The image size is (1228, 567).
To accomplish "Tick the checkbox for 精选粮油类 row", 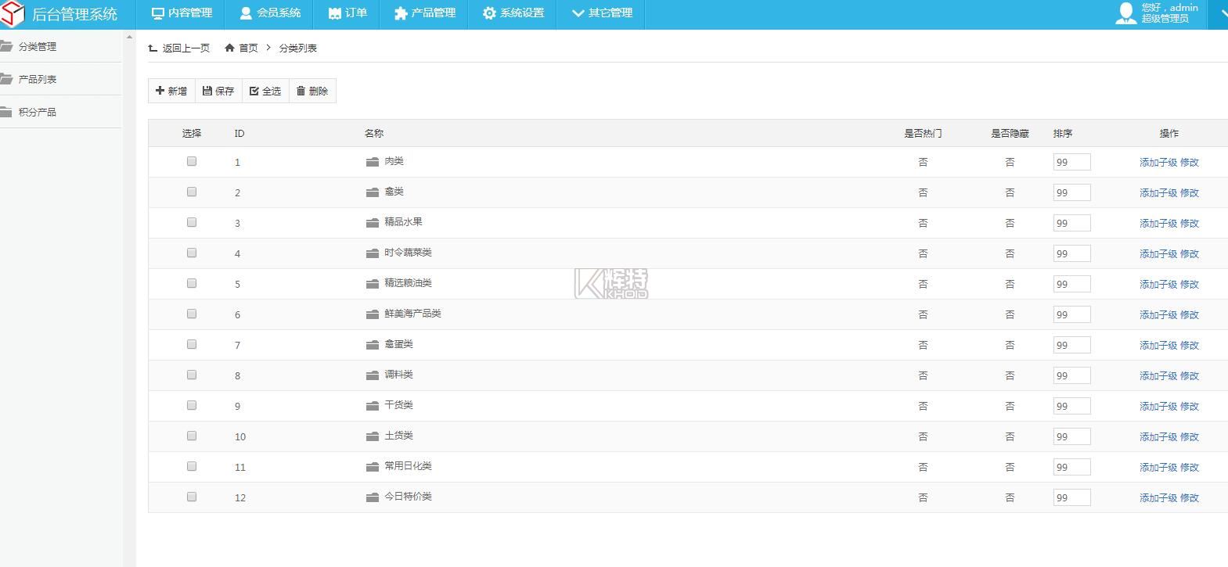I will pyautogui.click(x=192, y=284).
